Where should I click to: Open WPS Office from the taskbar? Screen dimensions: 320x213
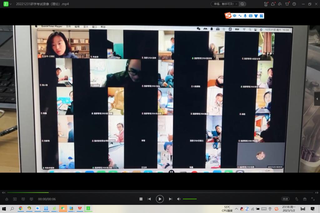80,208
